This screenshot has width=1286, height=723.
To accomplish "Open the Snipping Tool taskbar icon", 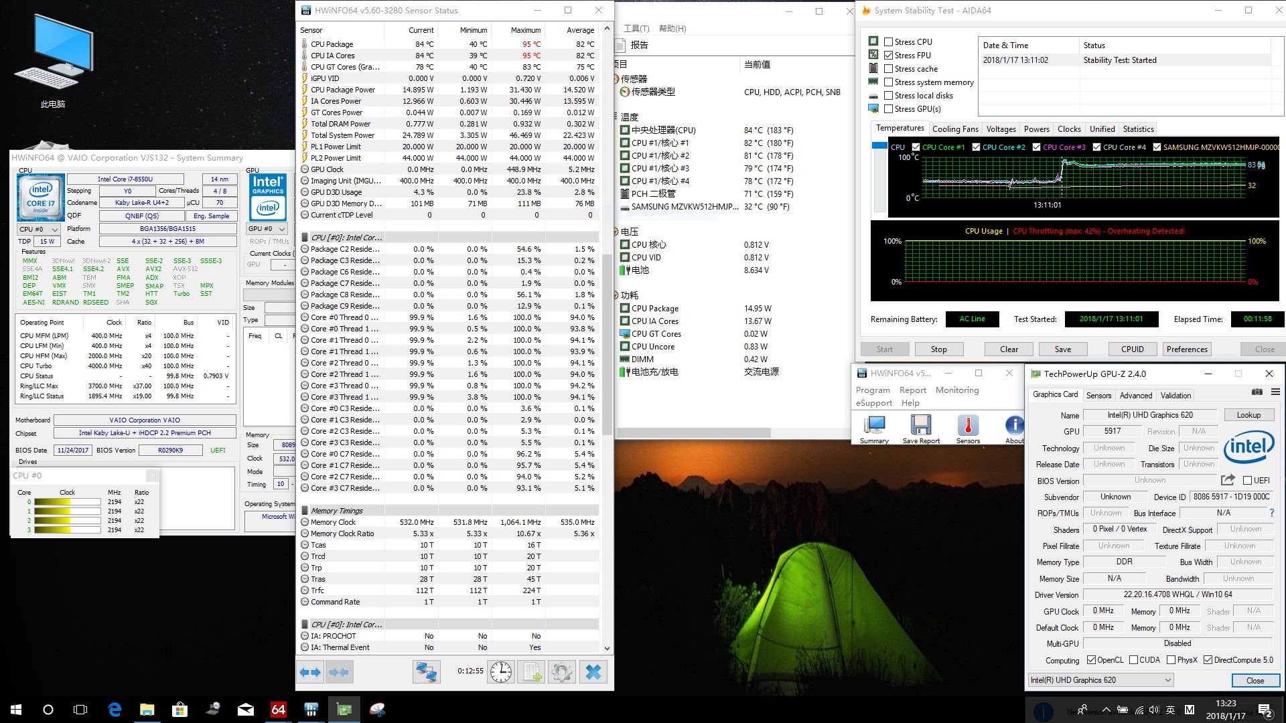I will point(377,710).
